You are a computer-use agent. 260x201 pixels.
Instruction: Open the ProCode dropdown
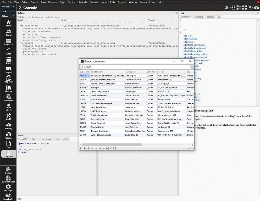pyautogui.click(x=8, y=7)
